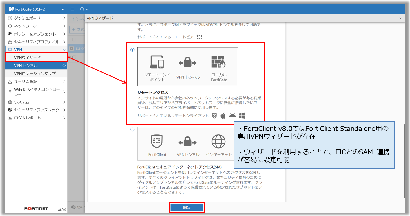Click the ユーザ＆認証 person icon
This screenshot has height=216, width=410.
click(10, 82)
